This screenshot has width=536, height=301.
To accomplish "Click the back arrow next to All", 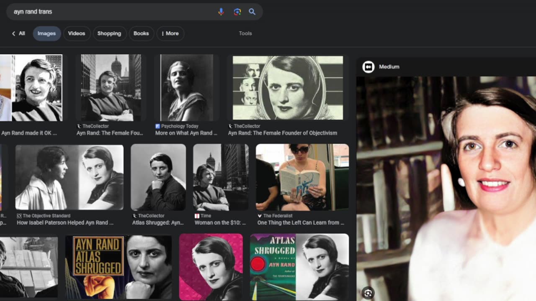I will [13, 33].
